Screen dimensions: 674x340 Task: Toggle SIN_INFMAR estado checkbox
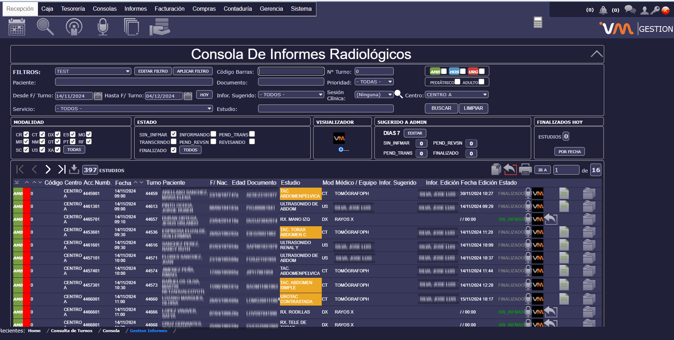[x=174, y=134]
